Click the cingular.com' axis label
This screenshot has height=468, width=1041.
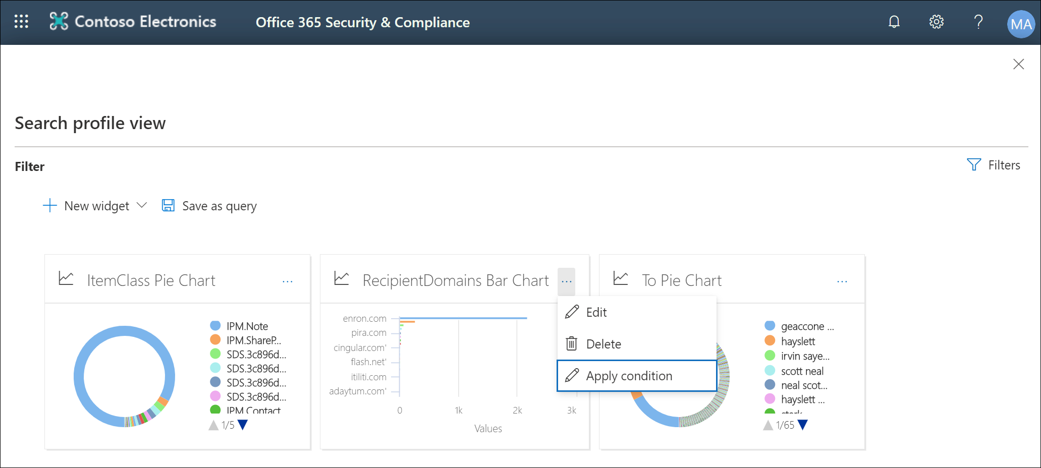[x=360, y=347]
